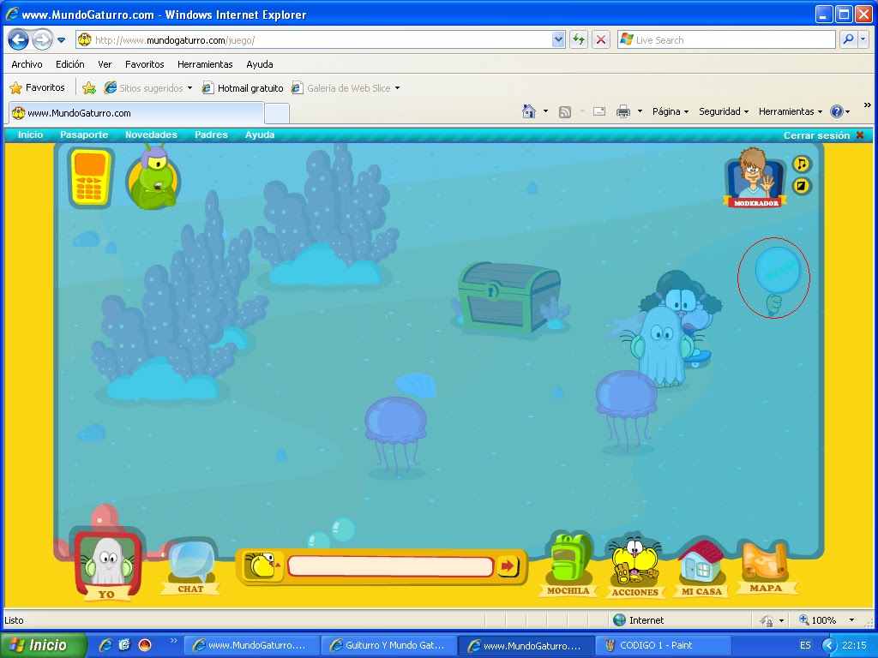878x658 pixels.
Task: Open the yellow cell phone icon
Action: click(90, 178)
